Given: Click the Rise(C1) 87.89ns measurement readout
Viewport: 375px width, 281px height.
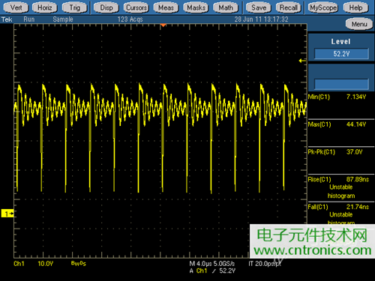Looking at the screenshot, I should 339,179.
